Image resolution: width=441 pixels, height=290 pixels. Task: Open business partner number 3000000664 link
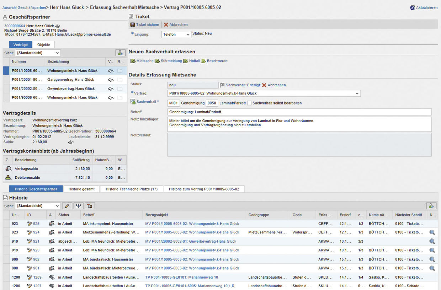[x=15, y=26]
